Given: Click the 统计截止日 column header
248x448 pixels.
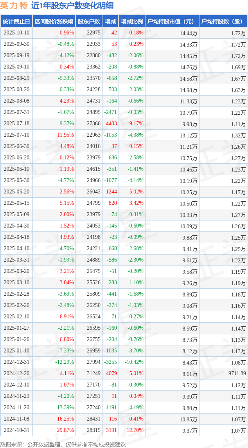Looking at the screenshot, I should (16, 22).
